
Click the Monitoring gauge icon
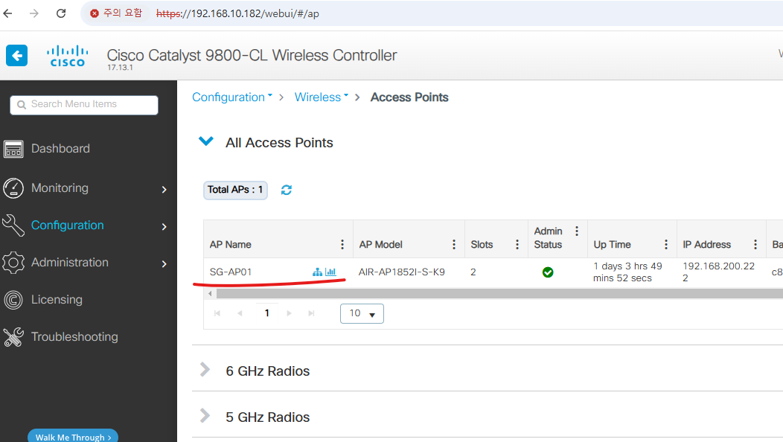click(13, 188)
